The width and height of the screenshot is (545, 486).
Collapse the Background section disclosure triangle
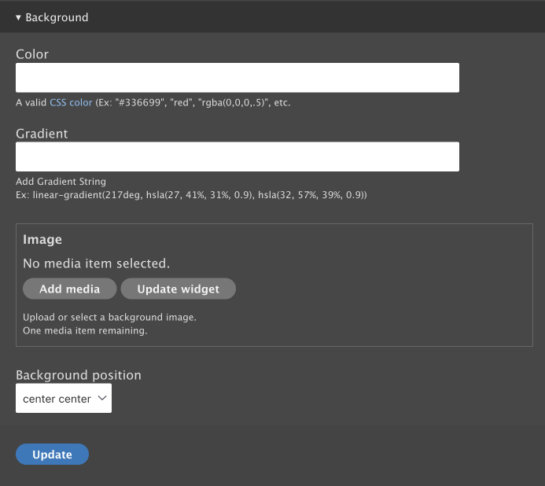point(19,17)
